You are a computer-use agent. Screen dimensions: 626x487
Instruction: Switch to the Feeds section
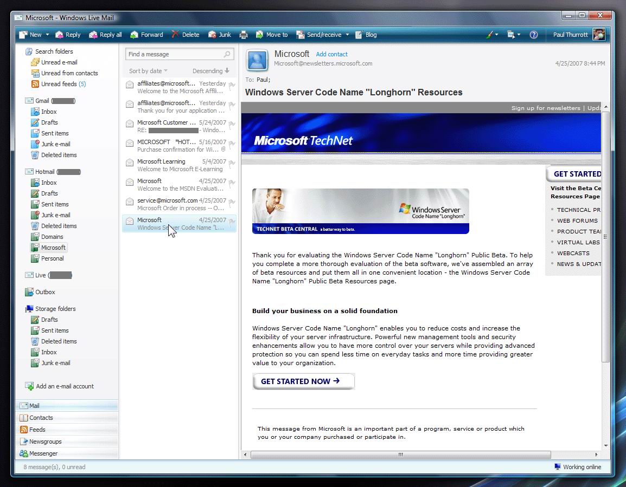point(68,430)
